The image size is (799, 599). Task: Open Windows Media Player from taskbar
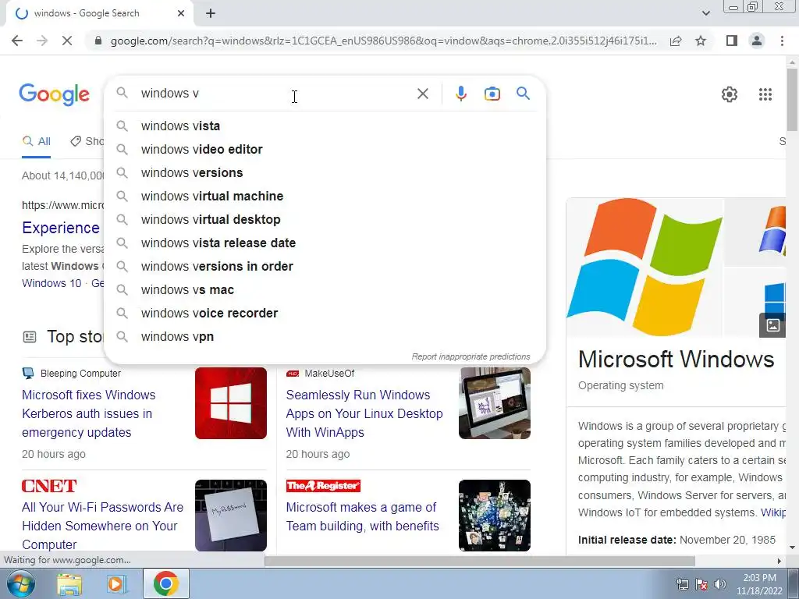115,583
